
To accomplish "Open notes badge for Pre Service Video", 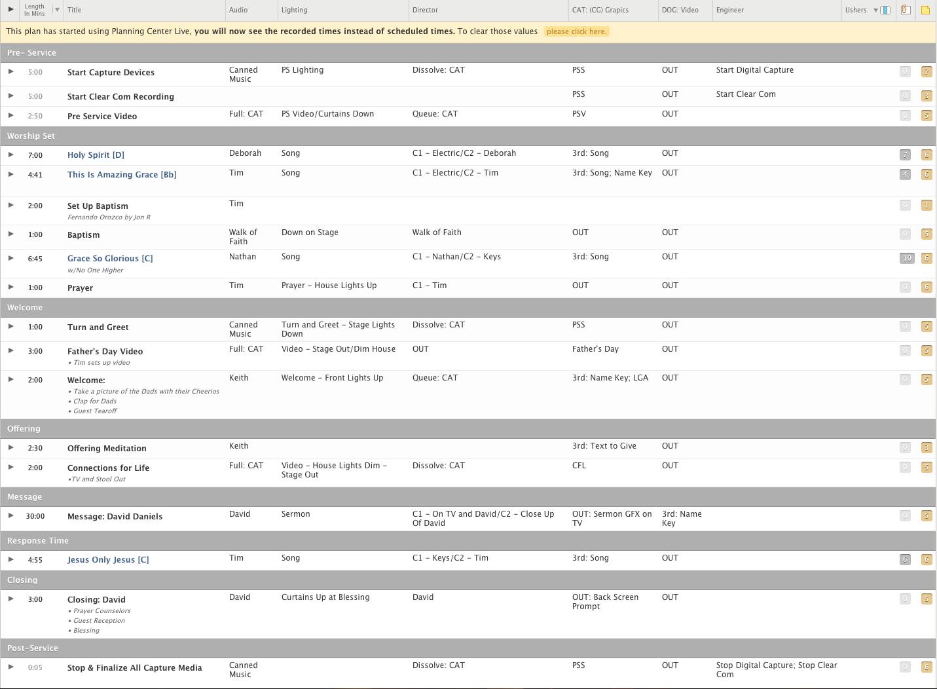I will tap(927, 115).
